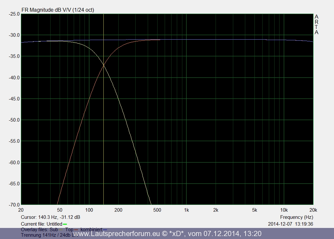Click the ARTA logo text at top right
This screenshot has width=334, height=239.
[x=316, y=25]
